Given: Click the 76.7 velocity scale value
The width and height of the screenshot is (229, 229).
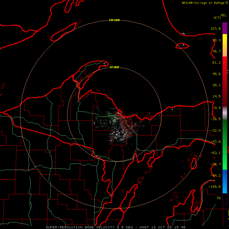Looking at the screenshot, I should click(x=217, y=51).
